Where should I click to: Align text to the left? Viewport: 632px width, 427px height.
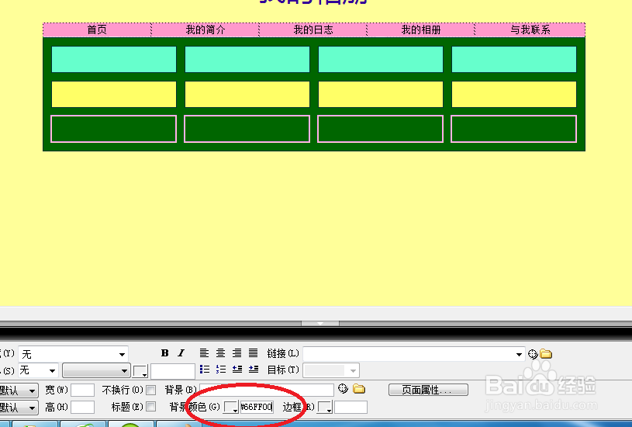(205, 353)
